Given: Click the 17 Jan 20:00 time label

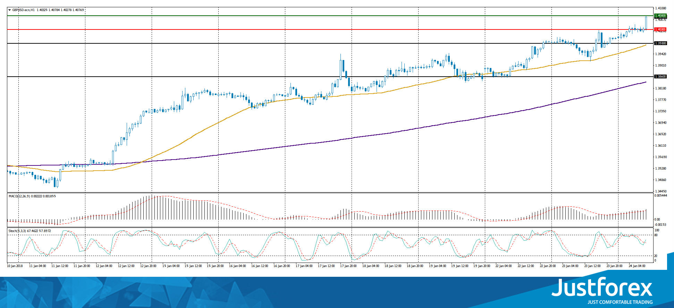Looking at the screenshot, I should [x=348, y=266].
